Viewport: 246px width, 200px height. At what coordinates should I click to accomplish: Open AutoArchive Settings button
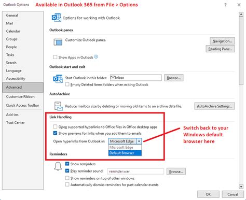coord(214,106)
